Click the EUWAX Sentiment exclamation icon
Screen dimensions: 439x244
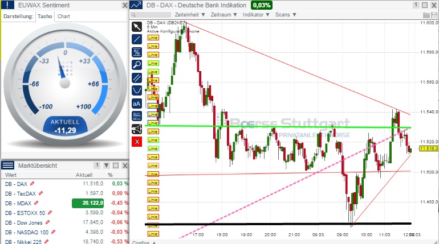click(7, 5)
